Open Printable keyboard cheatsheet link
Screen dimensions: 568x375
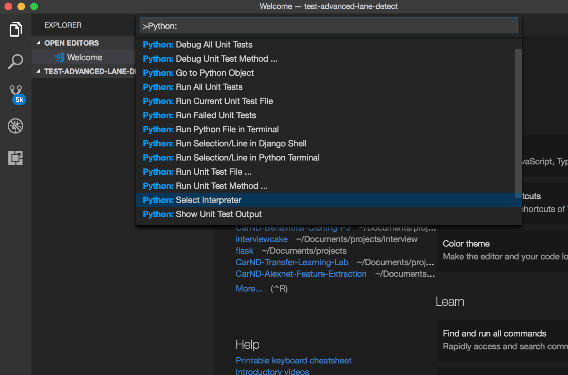click(293, 361)
